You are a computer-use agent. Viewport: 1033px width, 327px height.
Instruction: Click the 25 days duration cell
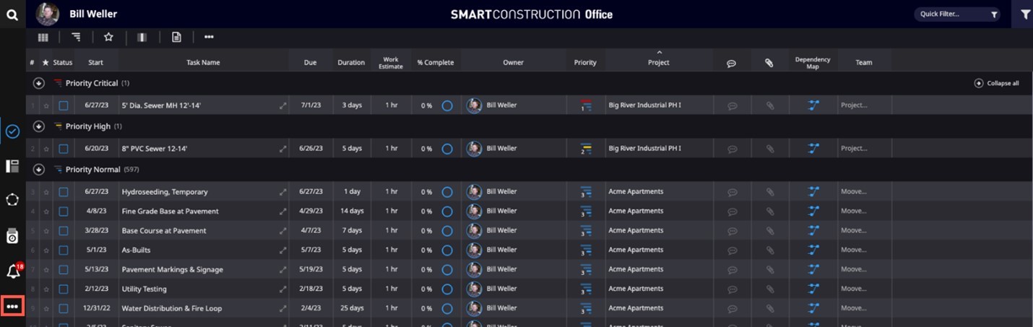352,308
